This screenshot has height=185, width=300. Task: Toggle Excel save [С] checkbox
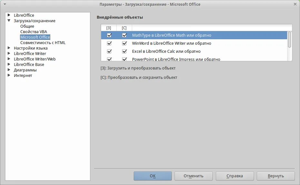124,51
